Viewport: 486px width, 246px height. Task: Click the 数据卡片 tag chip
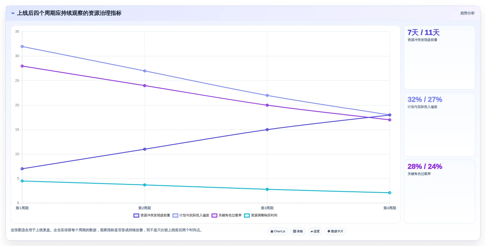tap(335, 231)
